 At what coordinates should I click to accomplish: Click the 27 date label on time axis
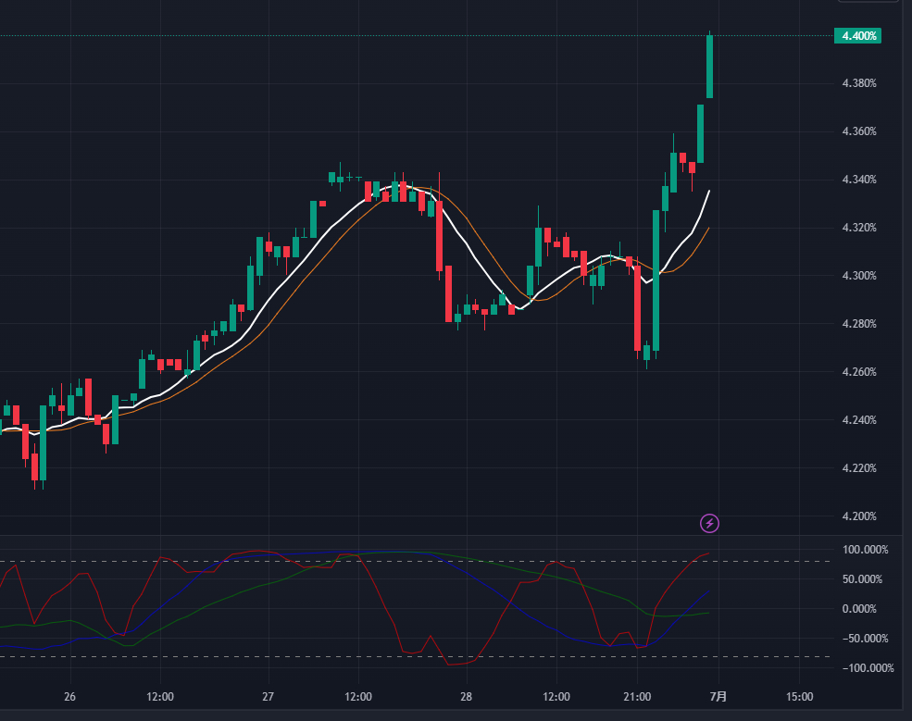click(x=269, y=697)
